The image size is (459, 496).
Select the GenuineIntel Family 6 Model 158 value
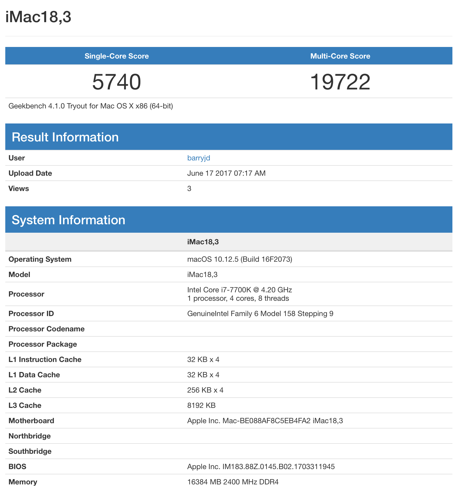click(260, 313)
